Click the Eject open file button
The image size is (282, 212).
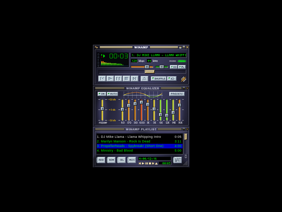click(x=145, y=79)
